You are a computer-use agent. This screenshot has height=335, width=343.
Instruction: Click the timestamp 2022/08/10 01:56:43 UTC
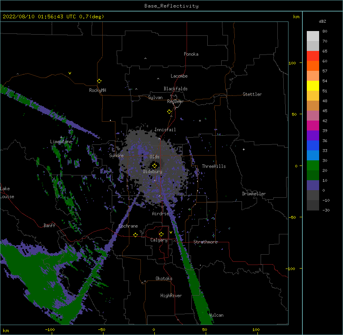click(39, 17)
